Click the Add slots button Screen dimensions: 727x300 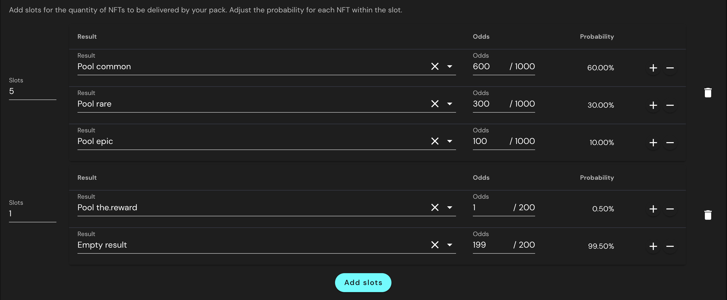coord(363,283)
